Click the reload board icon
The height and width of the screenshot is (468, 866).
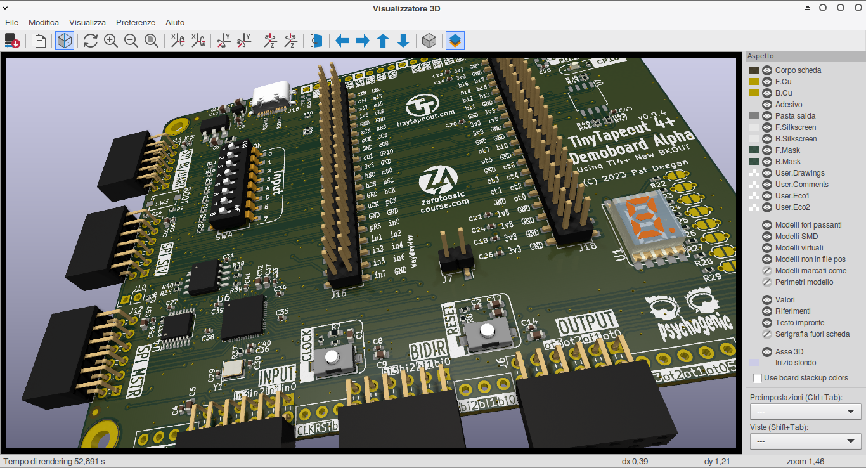90,41
